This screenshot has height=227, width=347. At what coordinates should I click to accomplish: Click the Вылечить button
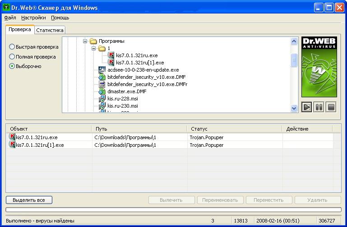pos(171,200)
